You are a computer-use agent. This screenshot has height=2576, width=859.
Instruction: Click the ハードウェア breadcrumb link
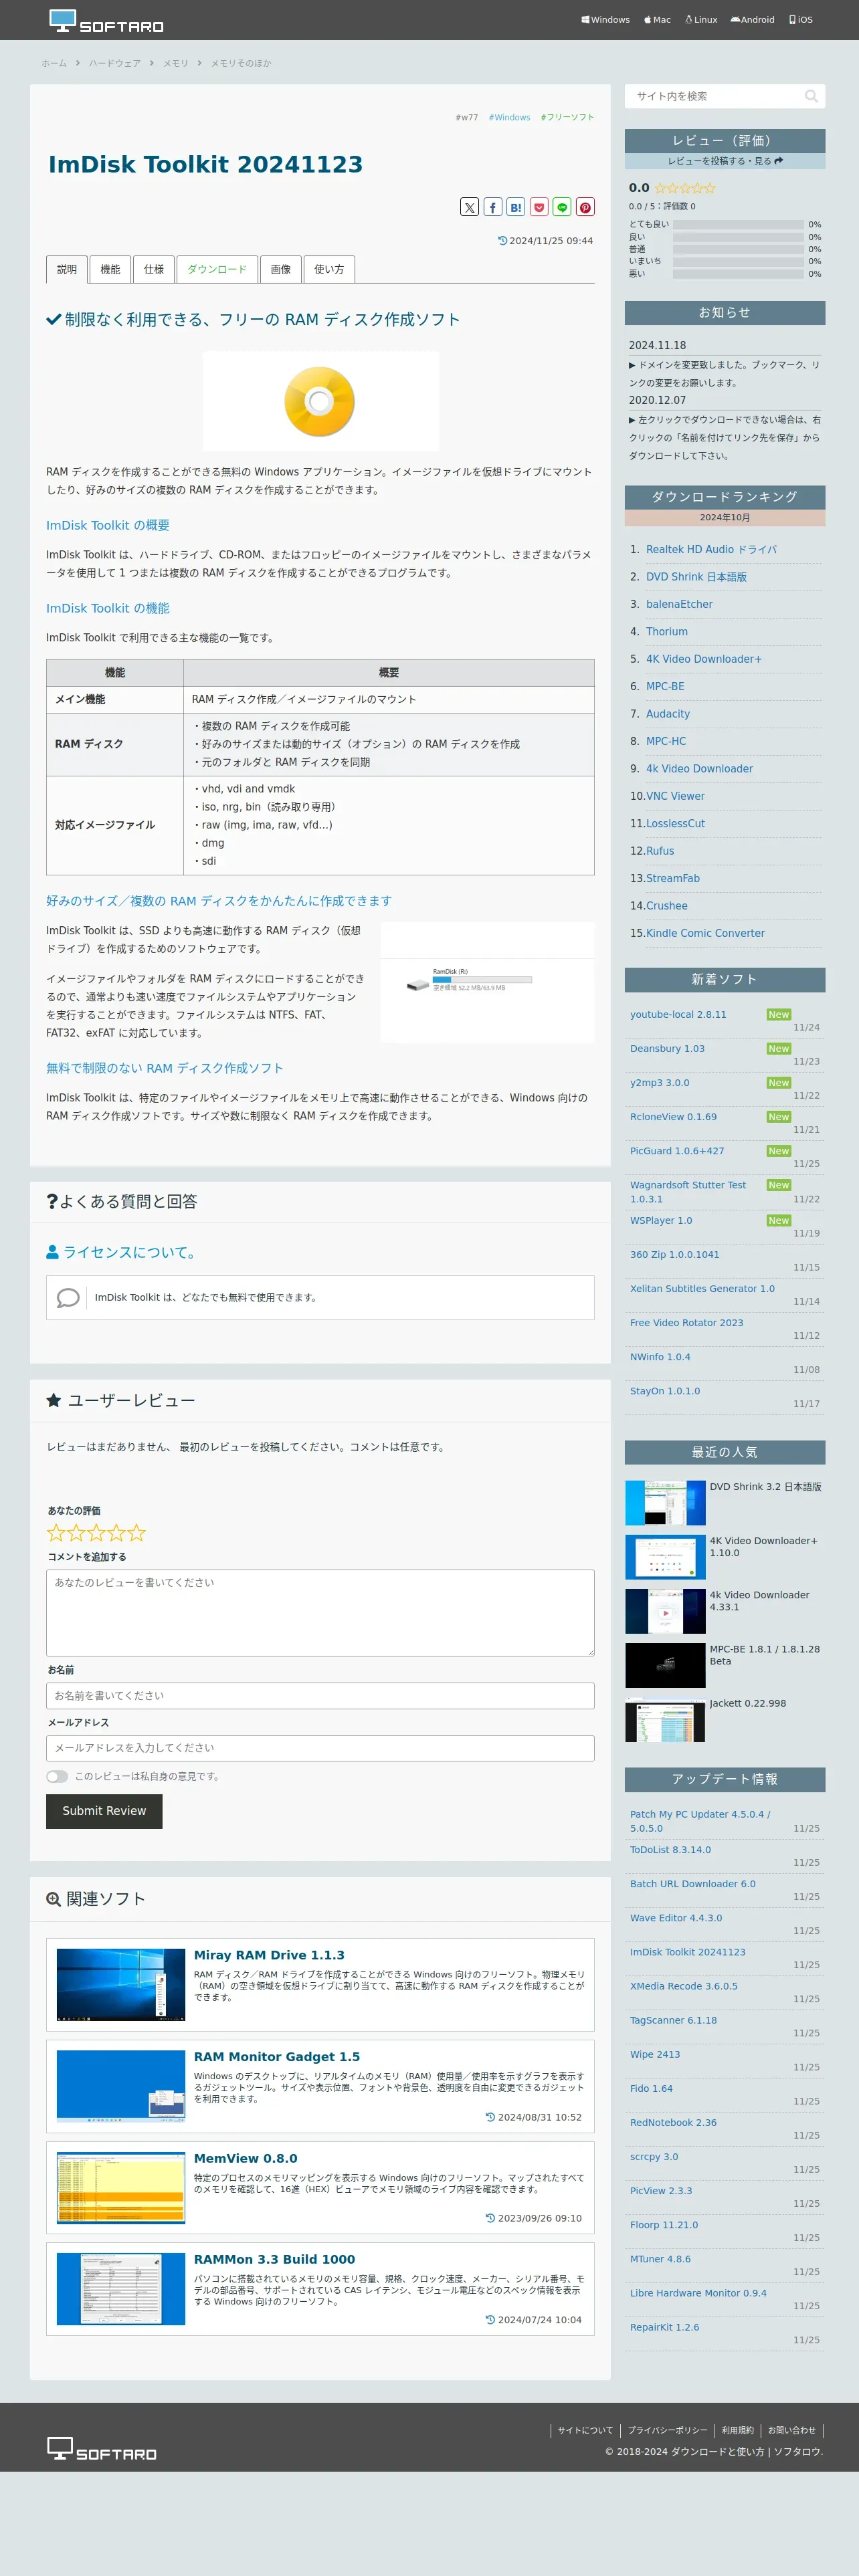pos(115,63)
